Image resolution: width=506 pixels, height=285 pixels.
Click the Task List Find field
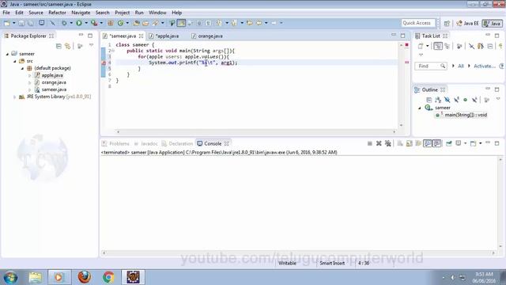pos(430,66)
